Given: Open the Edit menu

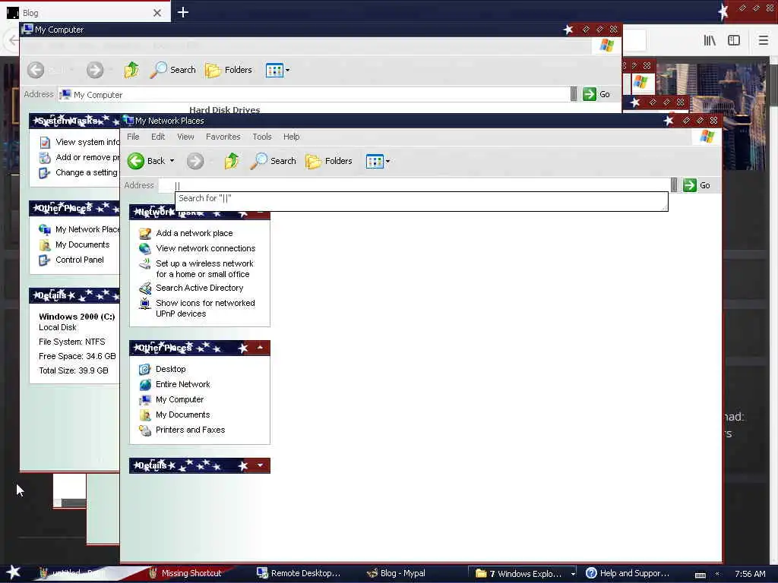Looking at the screenshot, I should pos(158,137).
